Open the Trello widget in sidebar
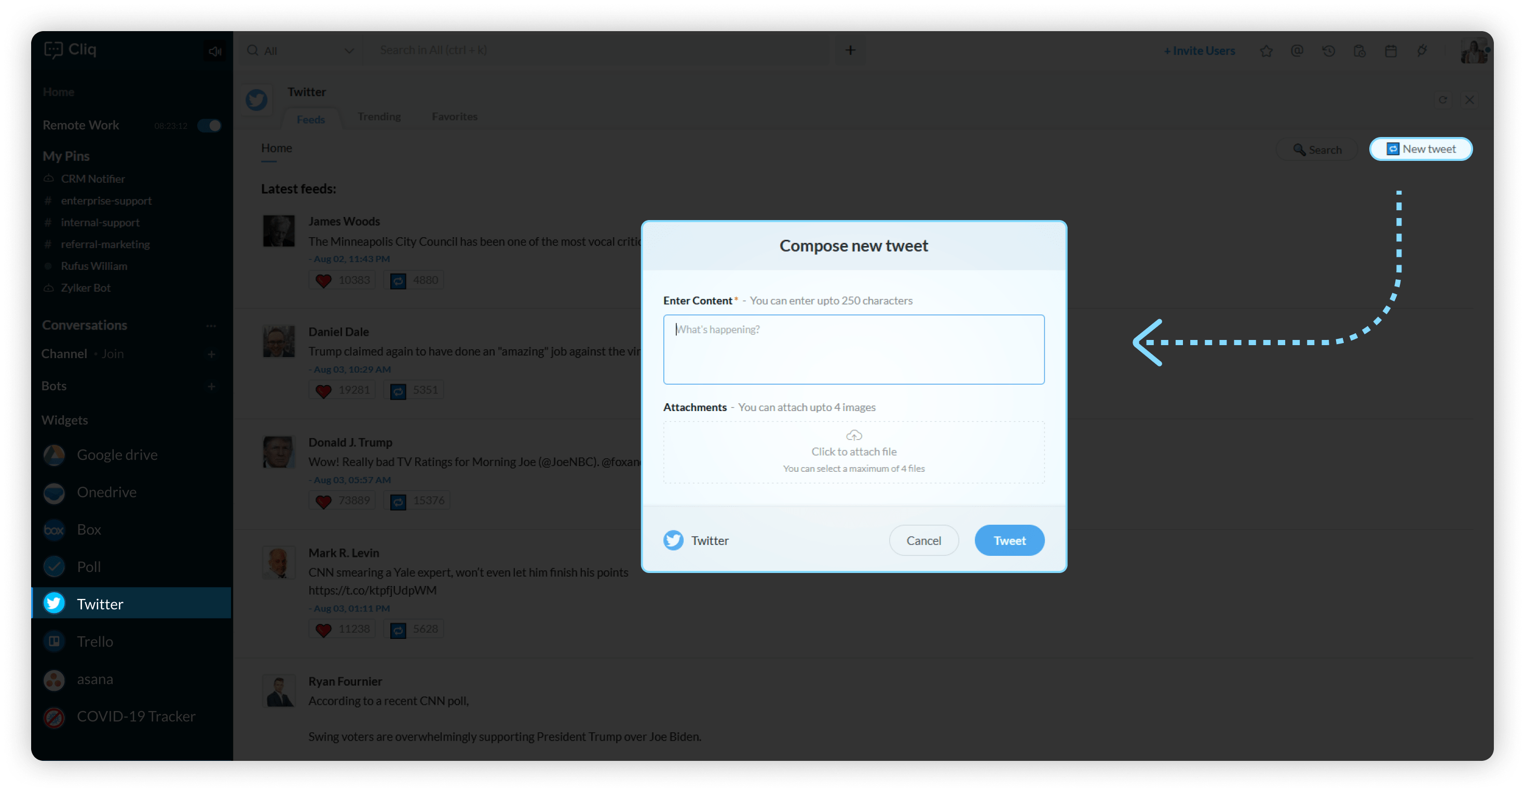1525x792 pixels. pos(94,641)
